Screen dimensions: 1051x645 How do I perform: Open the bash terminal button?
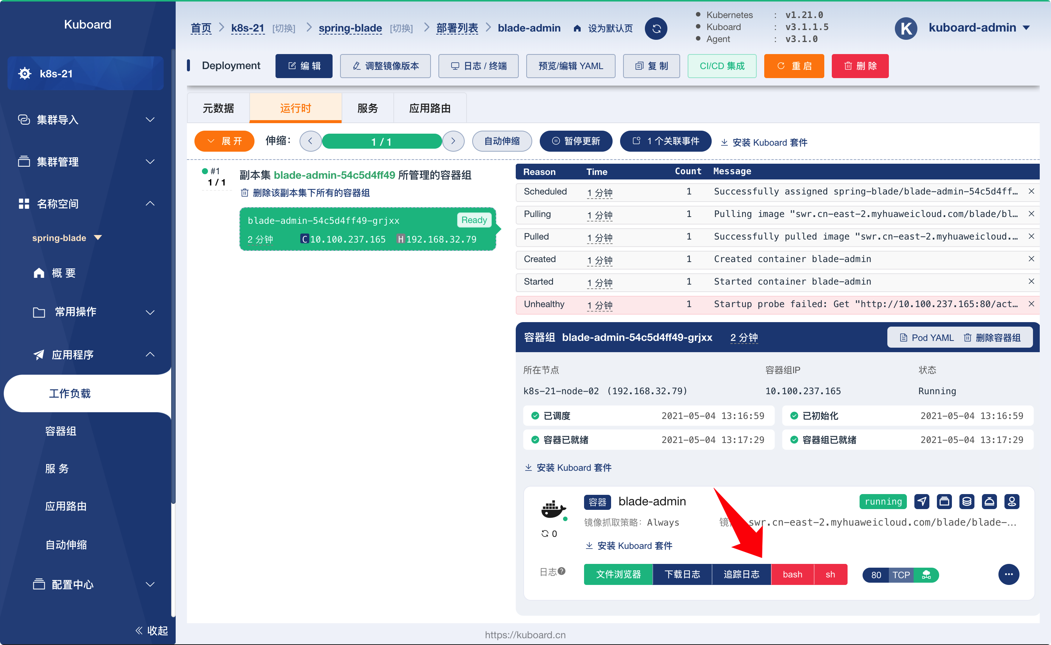(792, 575)
